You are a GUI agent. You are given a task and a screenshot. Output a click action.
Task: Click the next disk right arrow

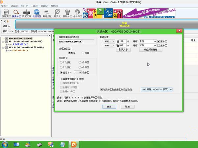(8, 21)
